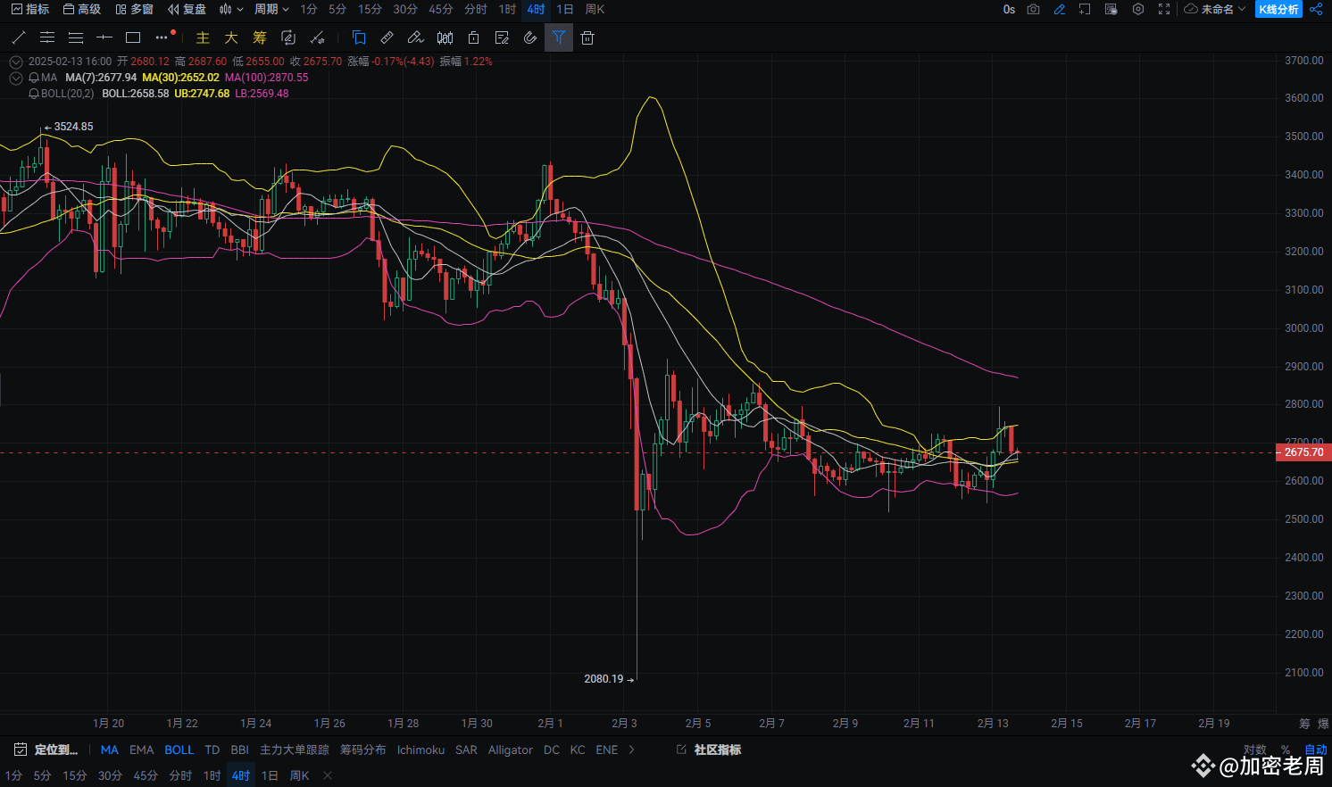
Task: Select the trend line drawing tool
Action: (x=19, y=37)
